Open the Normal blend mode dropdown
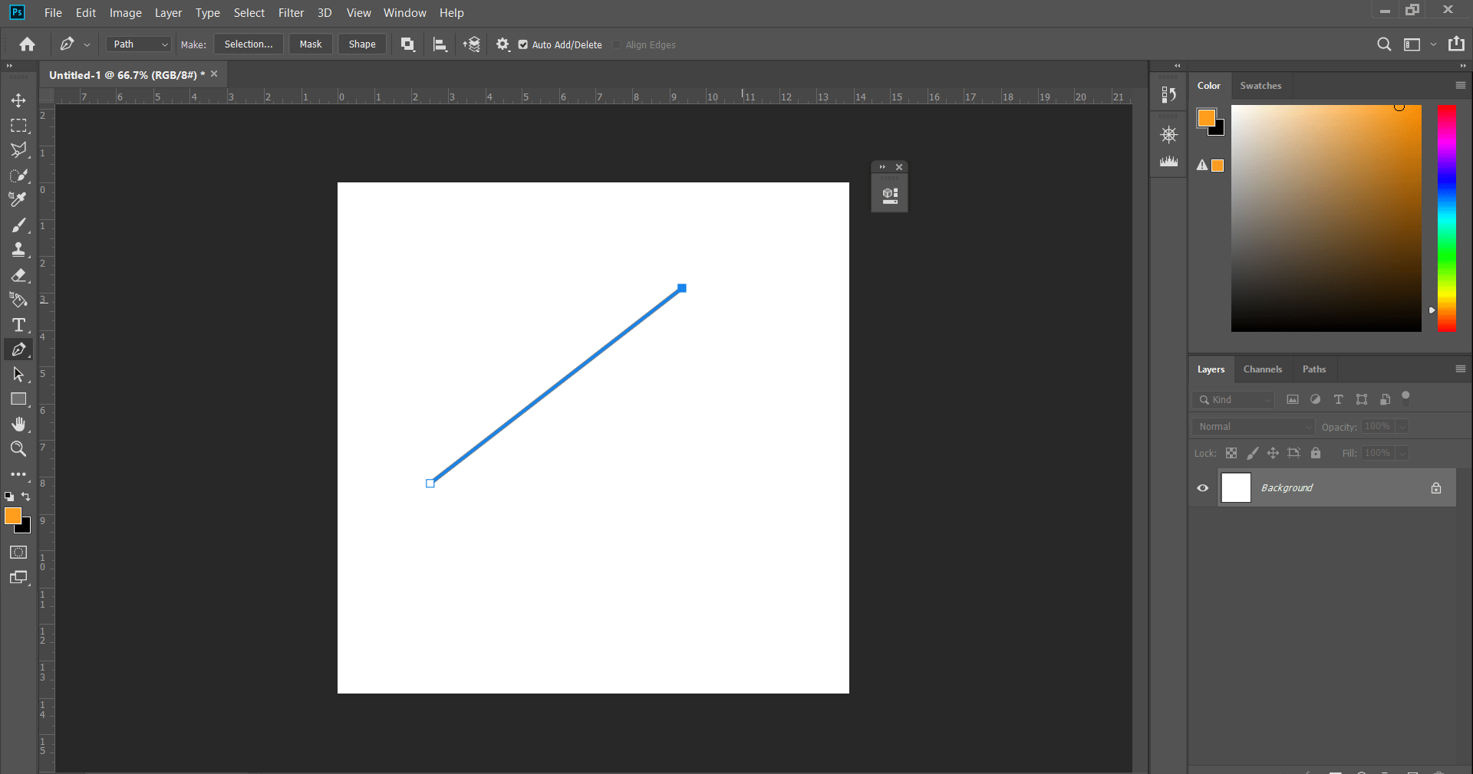Image resolution: width=1473 pixels, height=774 pixels. (1253, 426)
